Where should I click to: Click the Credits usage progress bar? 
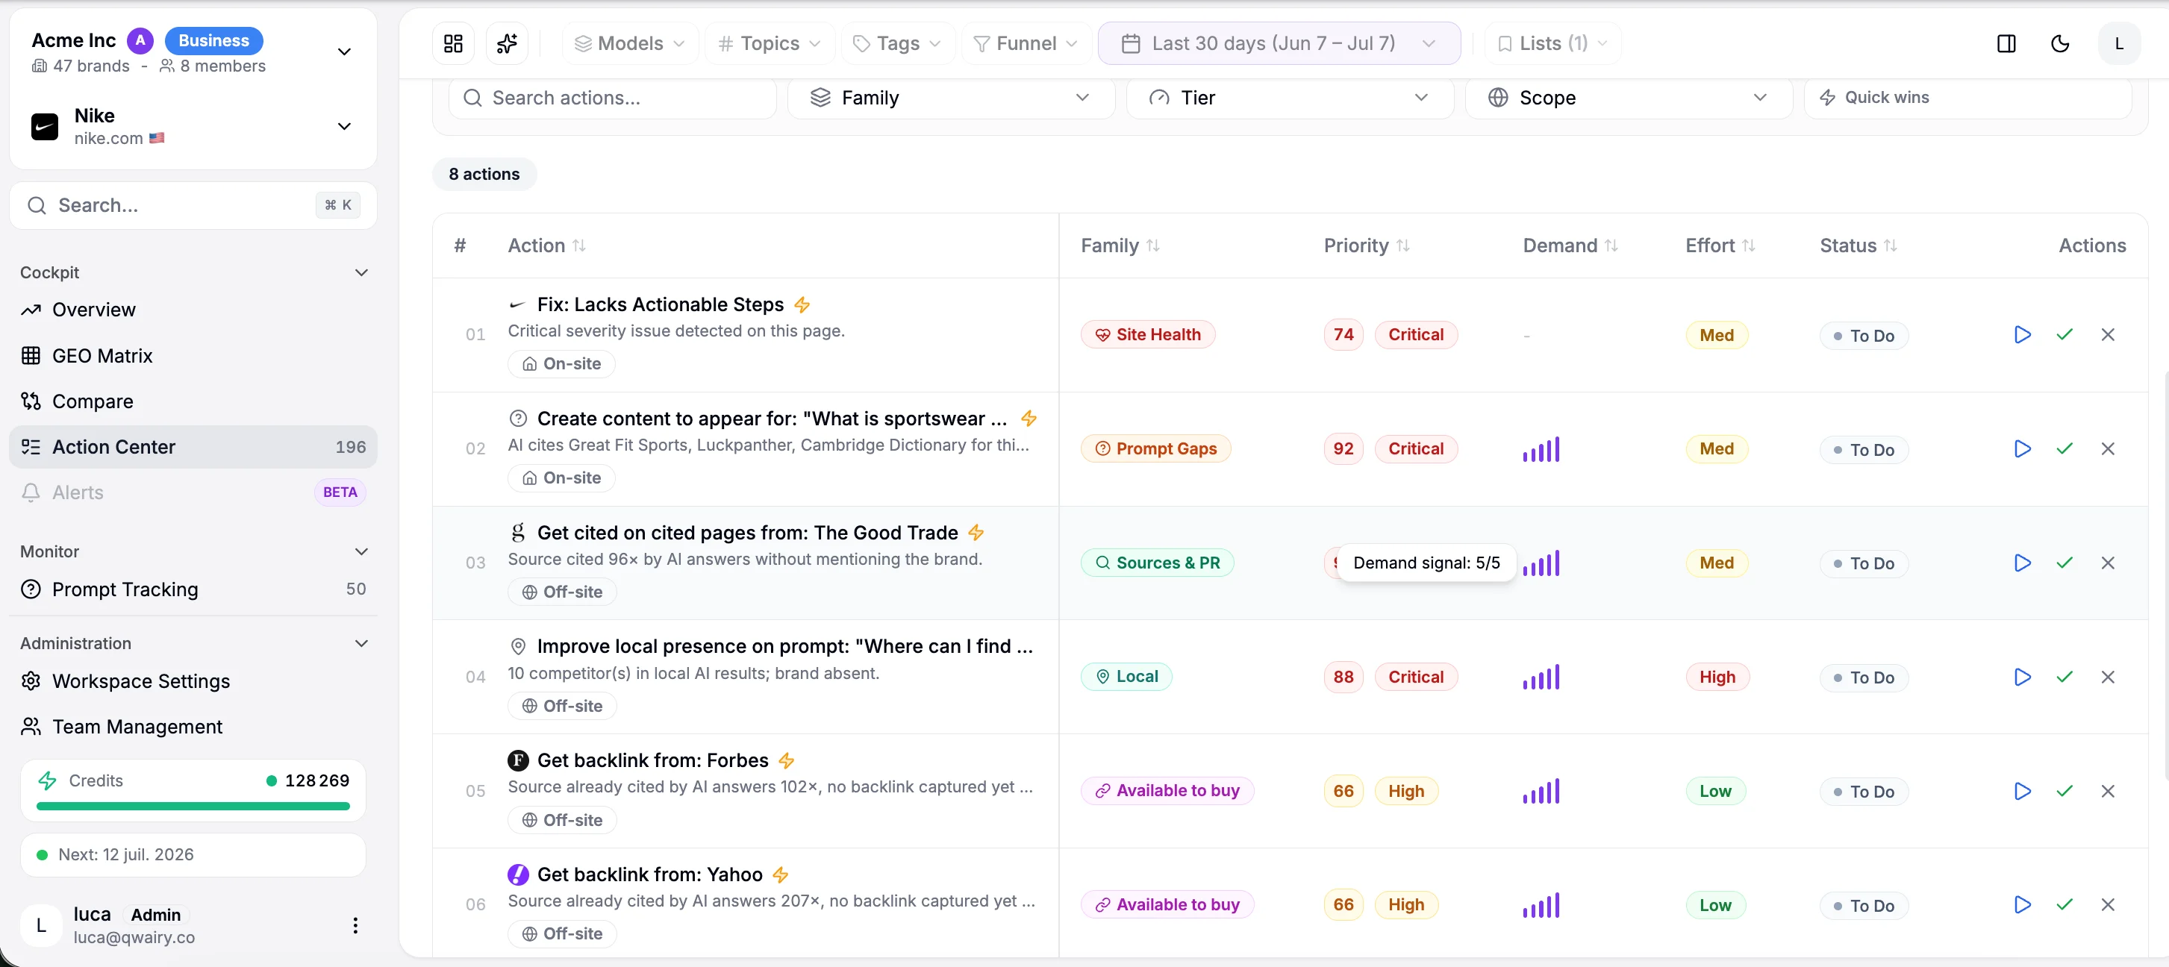(193, 807)
